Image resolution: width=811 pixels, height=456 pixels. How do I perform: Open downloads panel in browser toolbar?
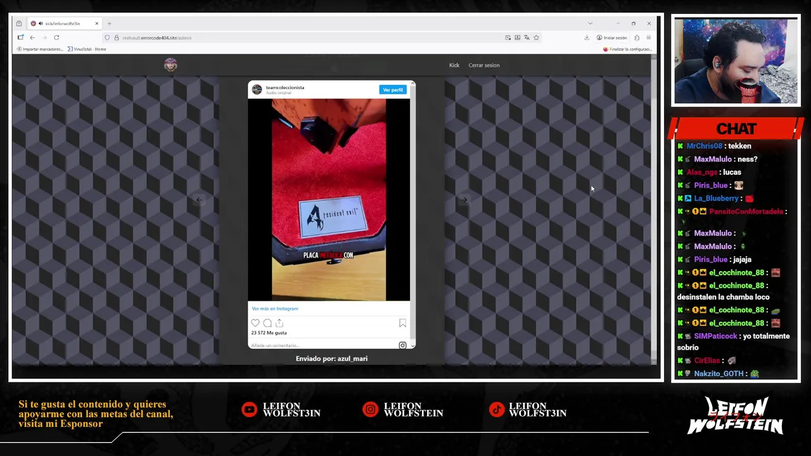coord(587,37)
